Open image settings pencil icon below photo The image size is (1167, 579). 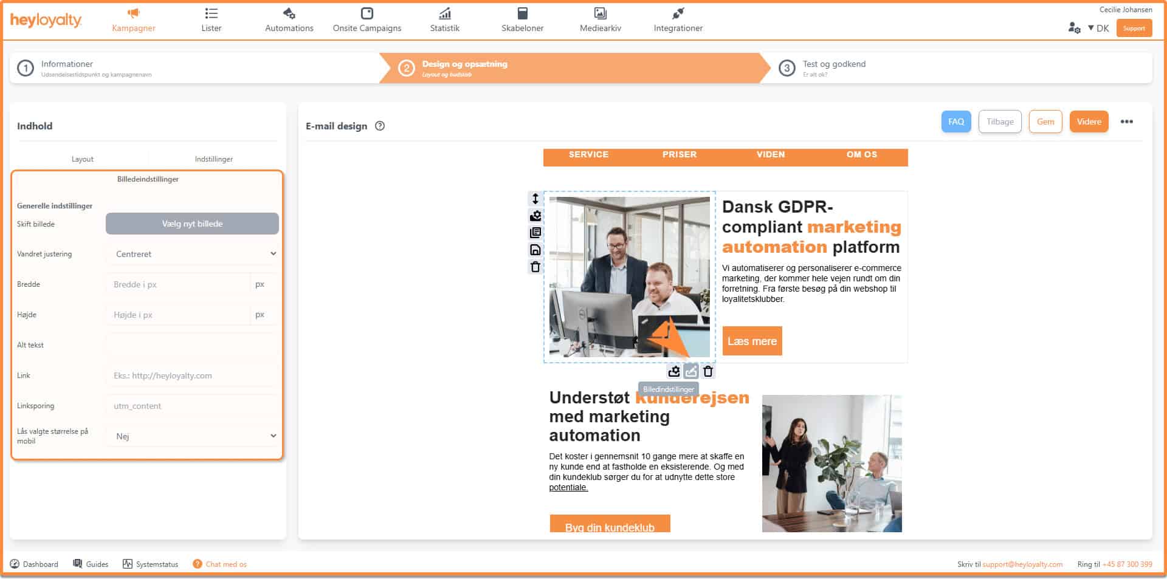click(x=691, y=371)
